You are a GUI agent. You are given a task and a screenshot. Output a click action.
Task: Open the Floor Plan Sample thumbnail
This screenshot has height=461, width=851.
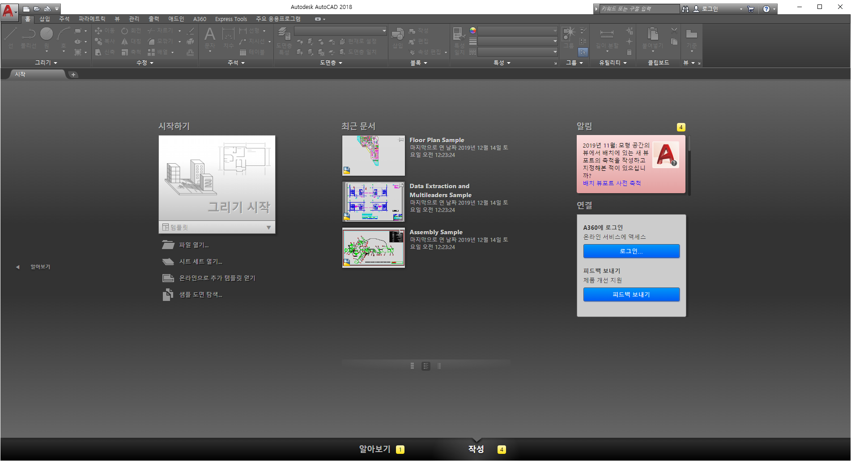pos(374,156)
